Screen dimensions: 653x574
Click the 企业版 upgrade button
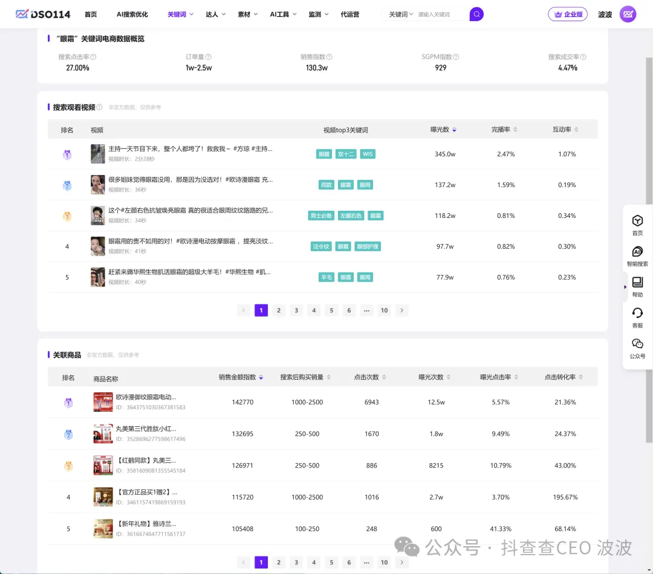pos(567,14)
